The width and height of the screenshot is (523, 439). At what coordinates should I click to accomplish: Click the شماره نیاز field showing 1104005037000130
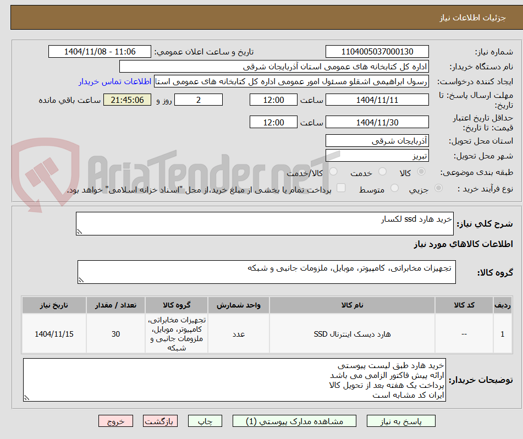pyautogui.click(x=377, y=51)
